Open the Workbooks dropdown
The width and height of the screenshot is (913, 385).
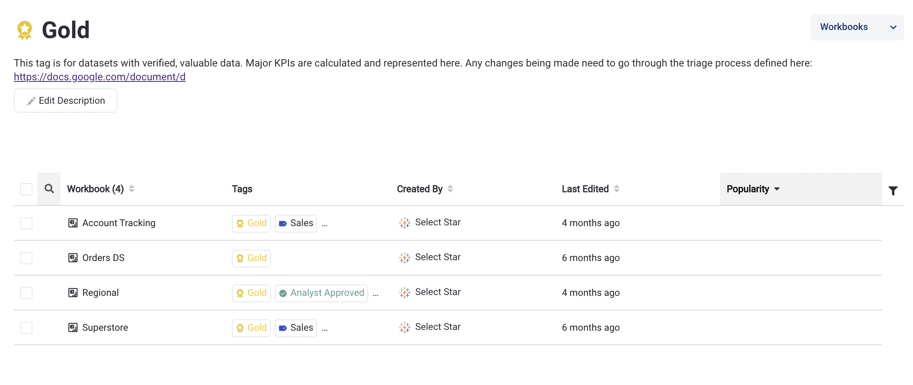pos(857,27)
